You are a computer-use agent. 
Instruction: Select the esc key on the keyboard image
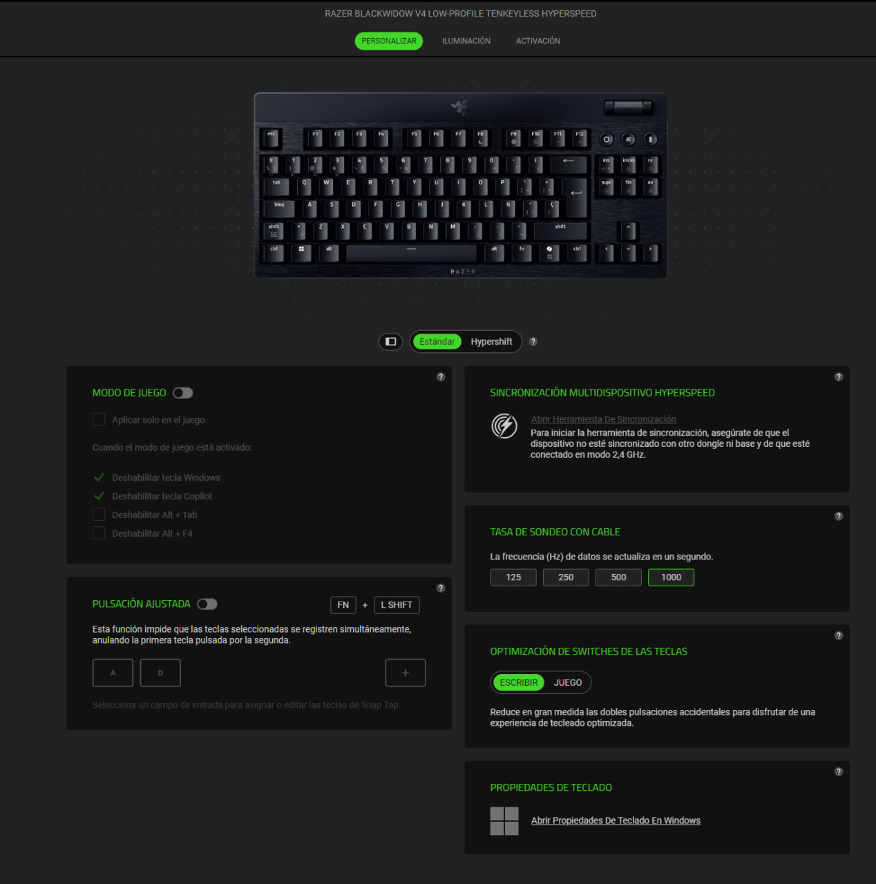point(272,138)
